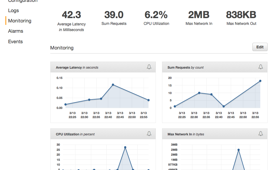Click the alarm bell on Average Latency chart
Screen dimensions: 273x170
click(x=149, y=67)
